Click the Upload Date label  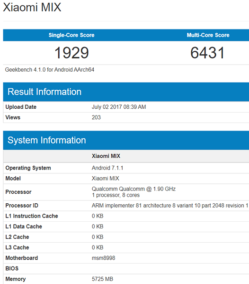point(21,107)
